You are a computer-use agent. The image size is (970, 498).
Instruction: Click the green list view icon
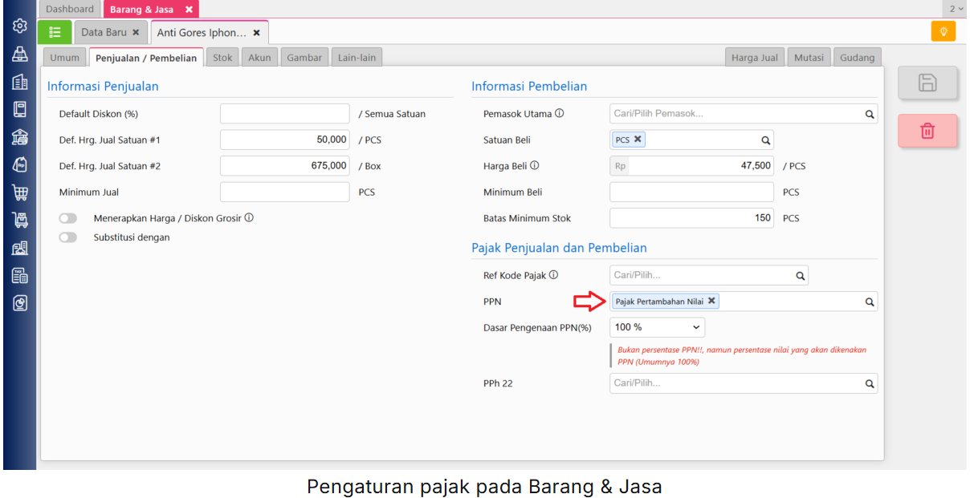click(x=55, y=33)
